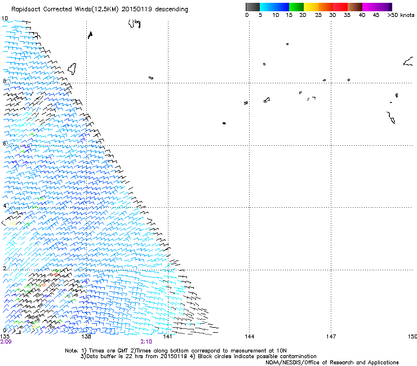The height and width of the screenshot is (366, 417).
Task: Click the elongated island near 149E 7N
Action: [391, 118]
